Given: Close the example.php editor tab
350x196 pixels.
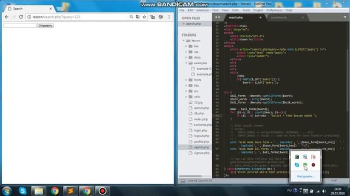Looking at the screenshot, I should [x=302, y=17].
